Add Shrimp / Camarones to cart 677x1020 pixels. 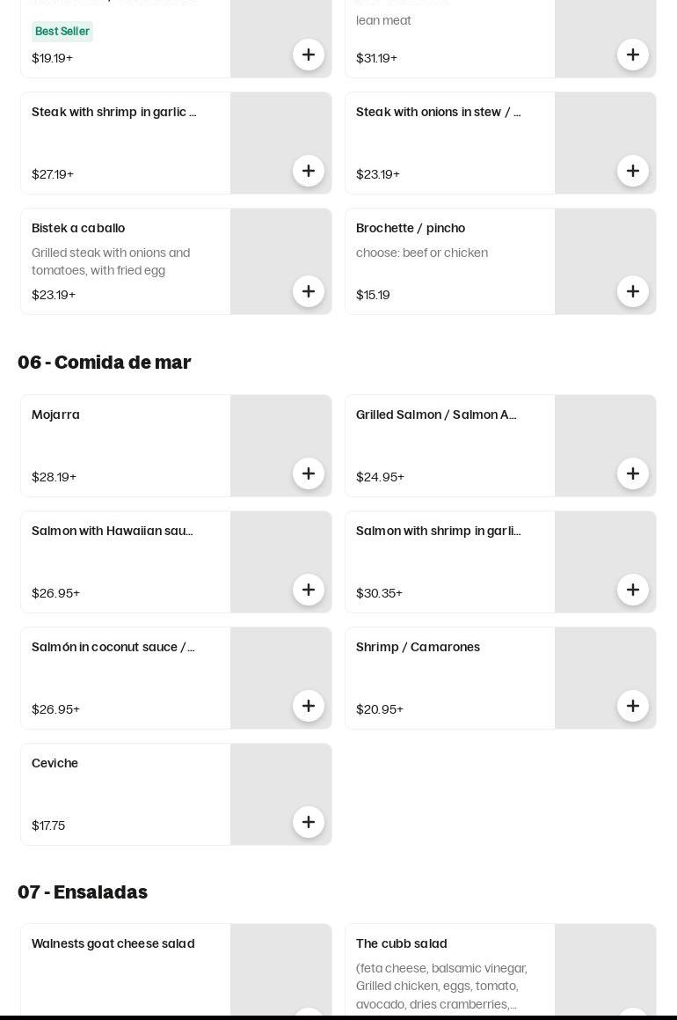pos(632,706)
